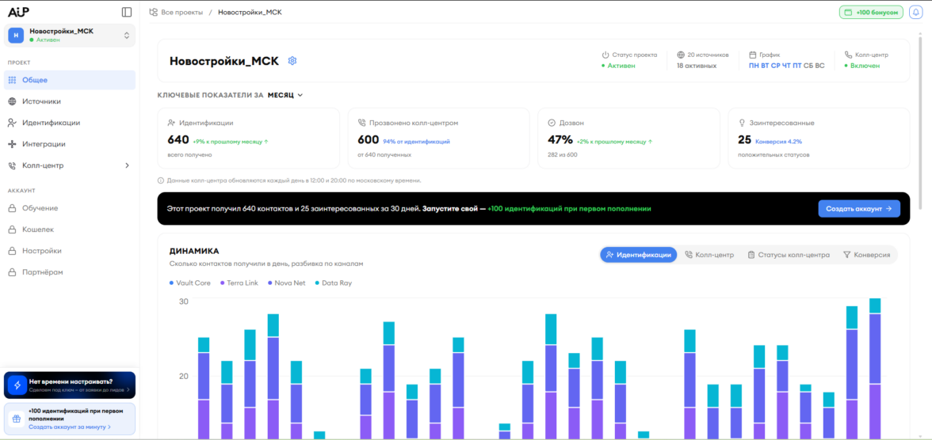This screenshot has height=440, width=932.
Task: Open the notifications bell icon
Action: click(915, 12)
